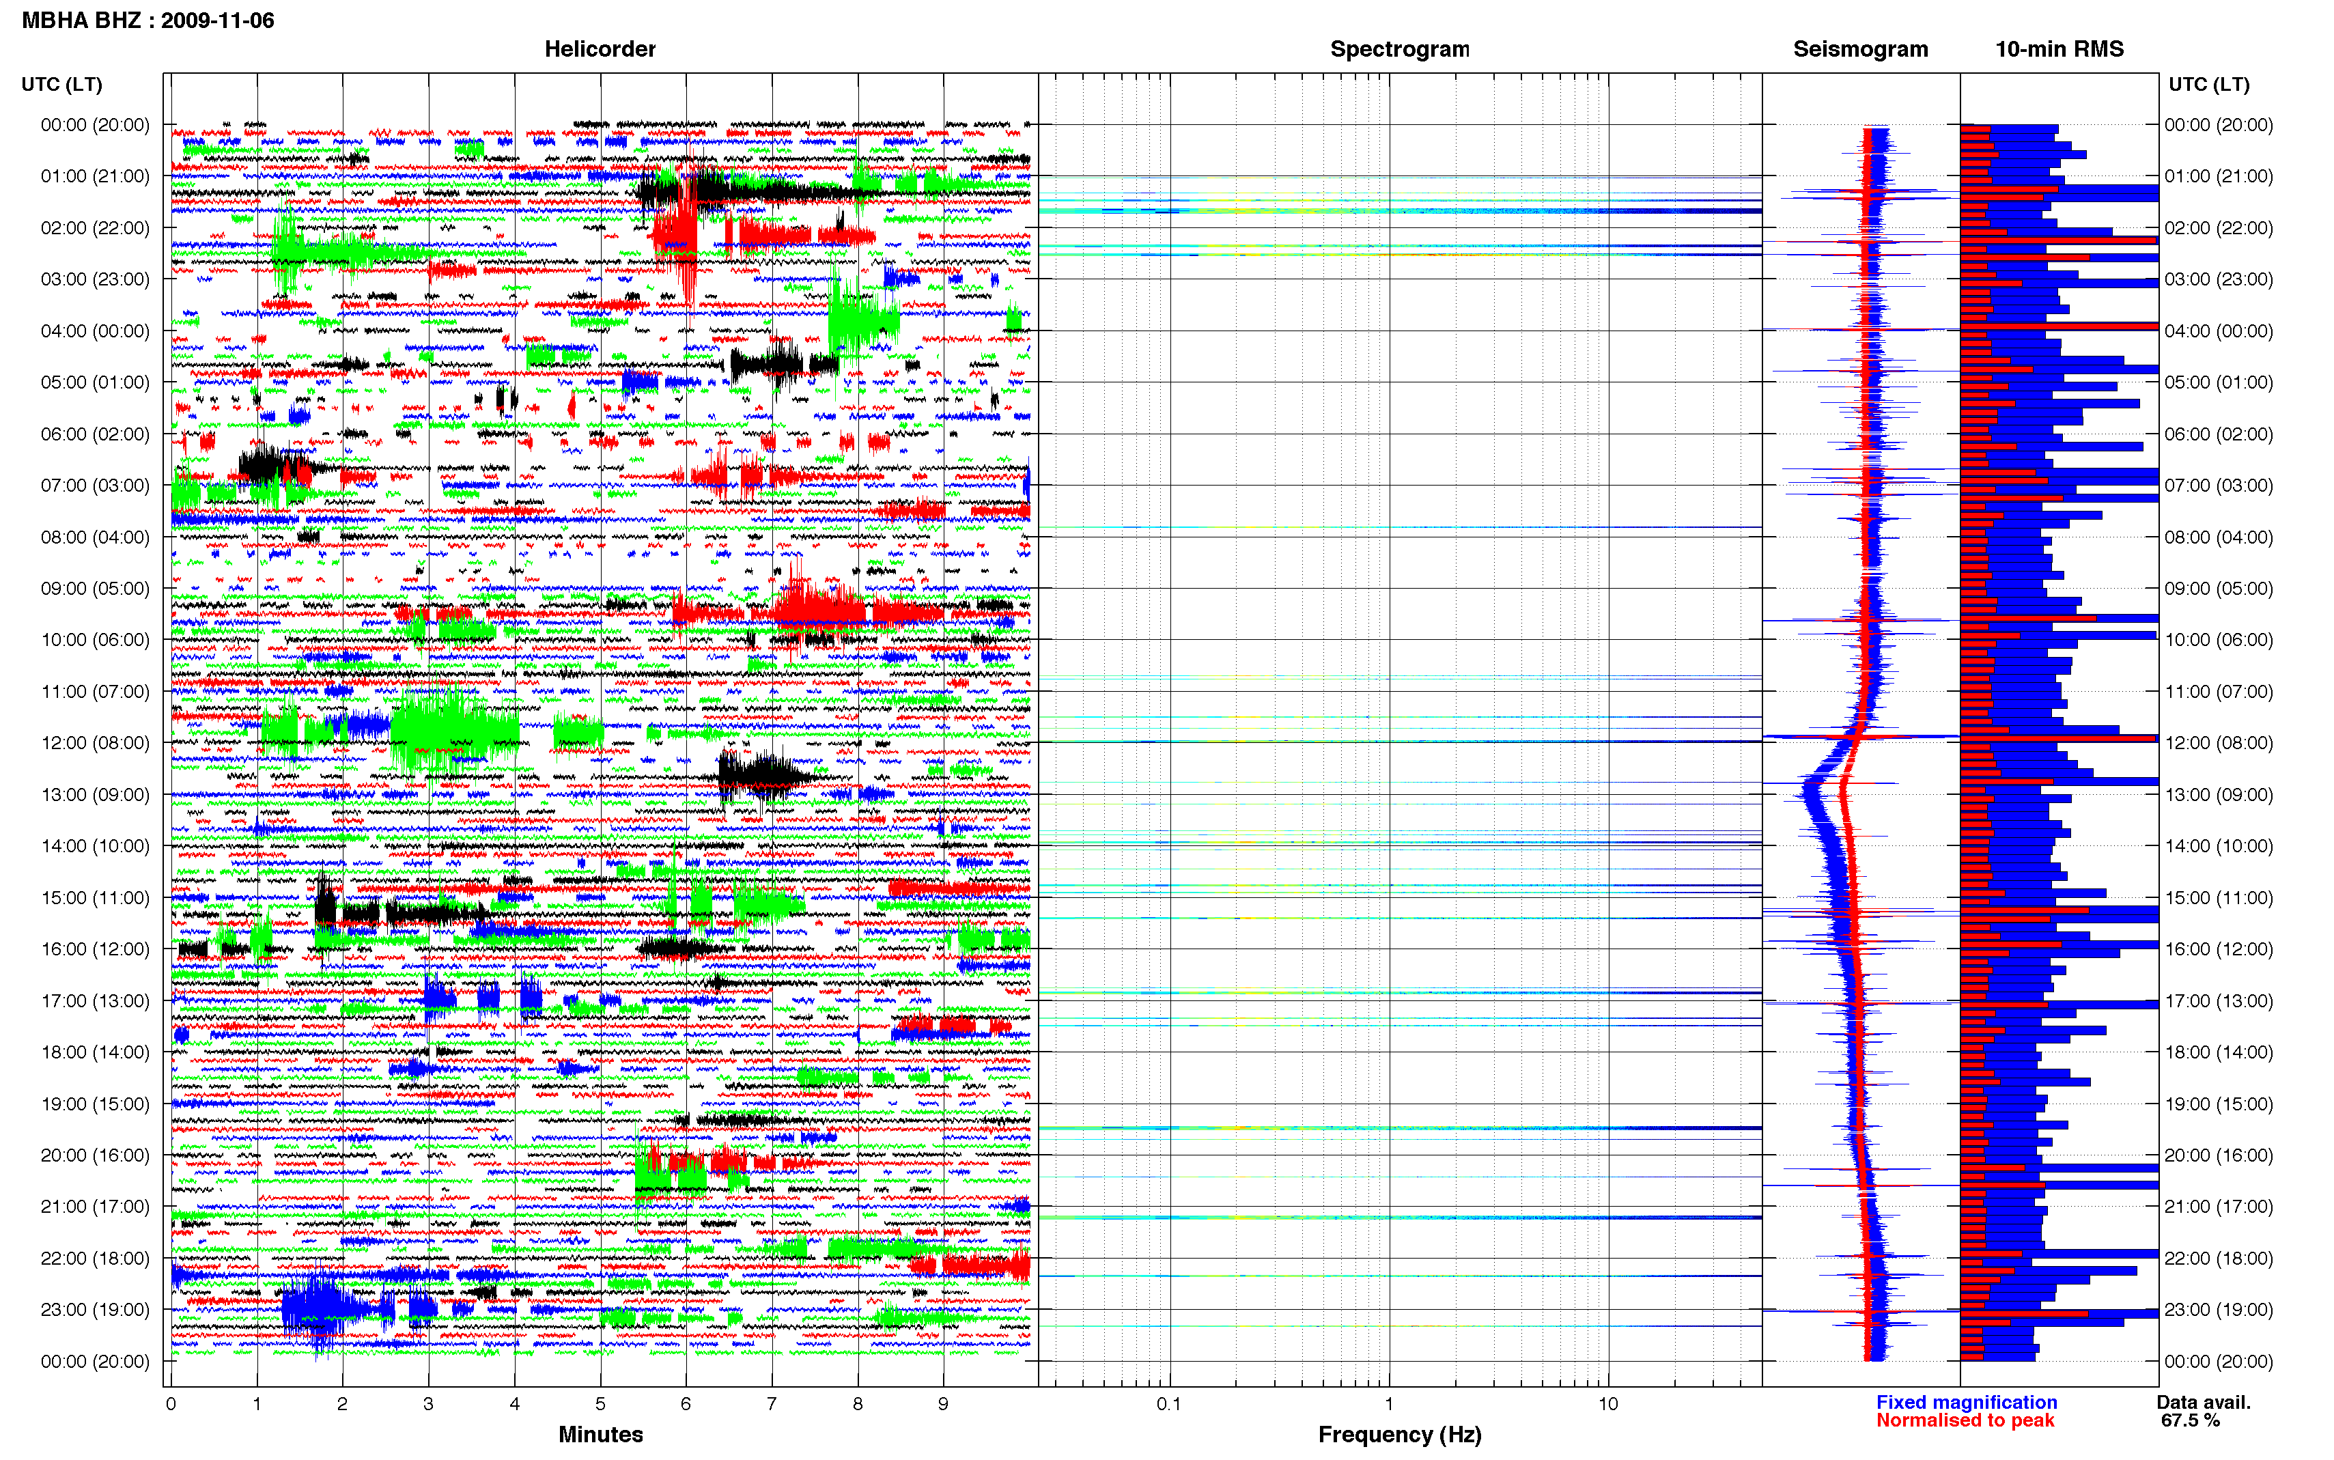
Task: Select the 'Minutes' axis label
Action: [x=600, y=1434]
